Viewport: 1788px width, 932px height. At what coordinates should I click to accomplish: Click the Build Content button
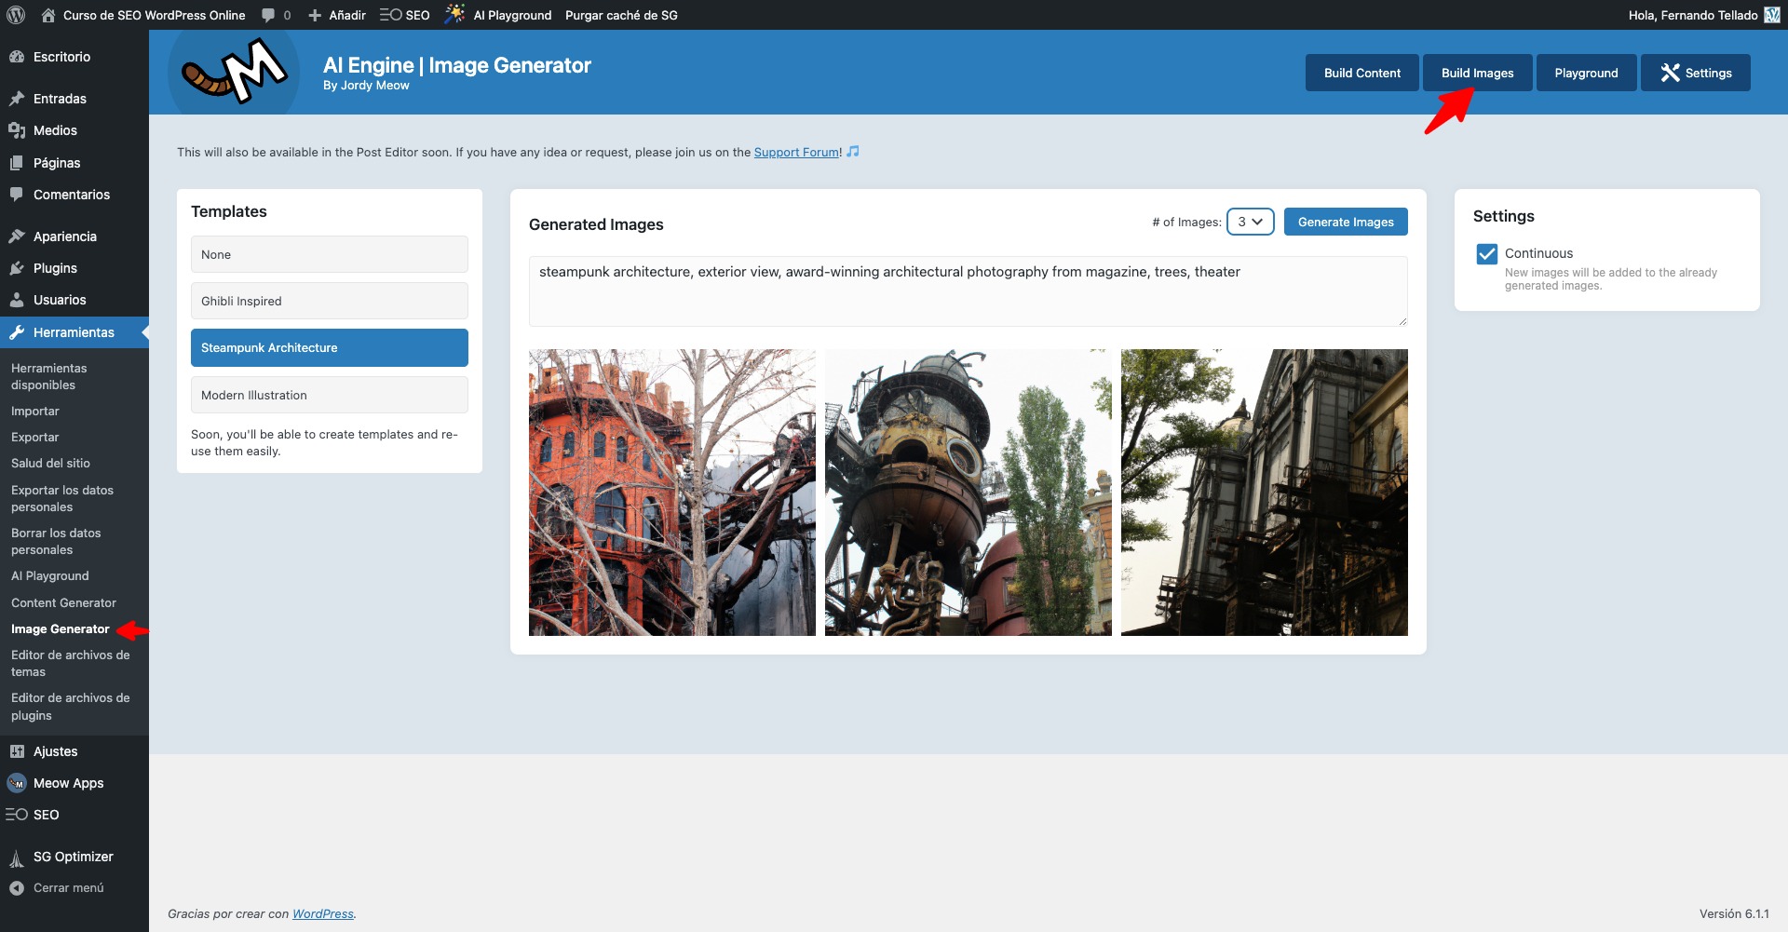1361,73
